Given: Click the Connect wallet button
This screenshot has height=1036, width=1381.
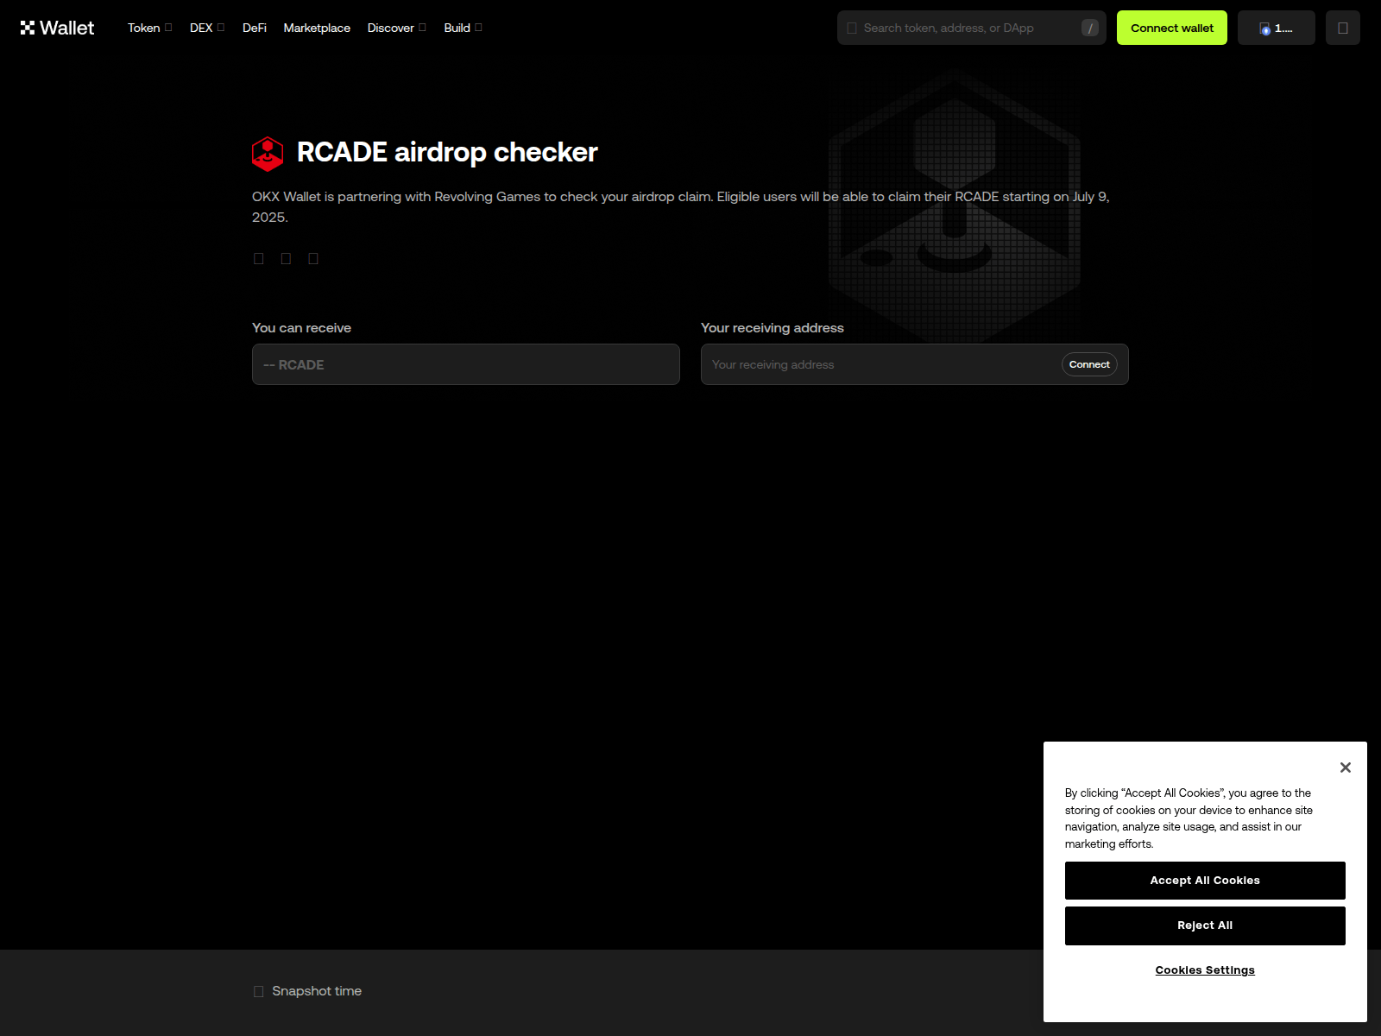Looking at the screenshot, I should coord(1172,28).
